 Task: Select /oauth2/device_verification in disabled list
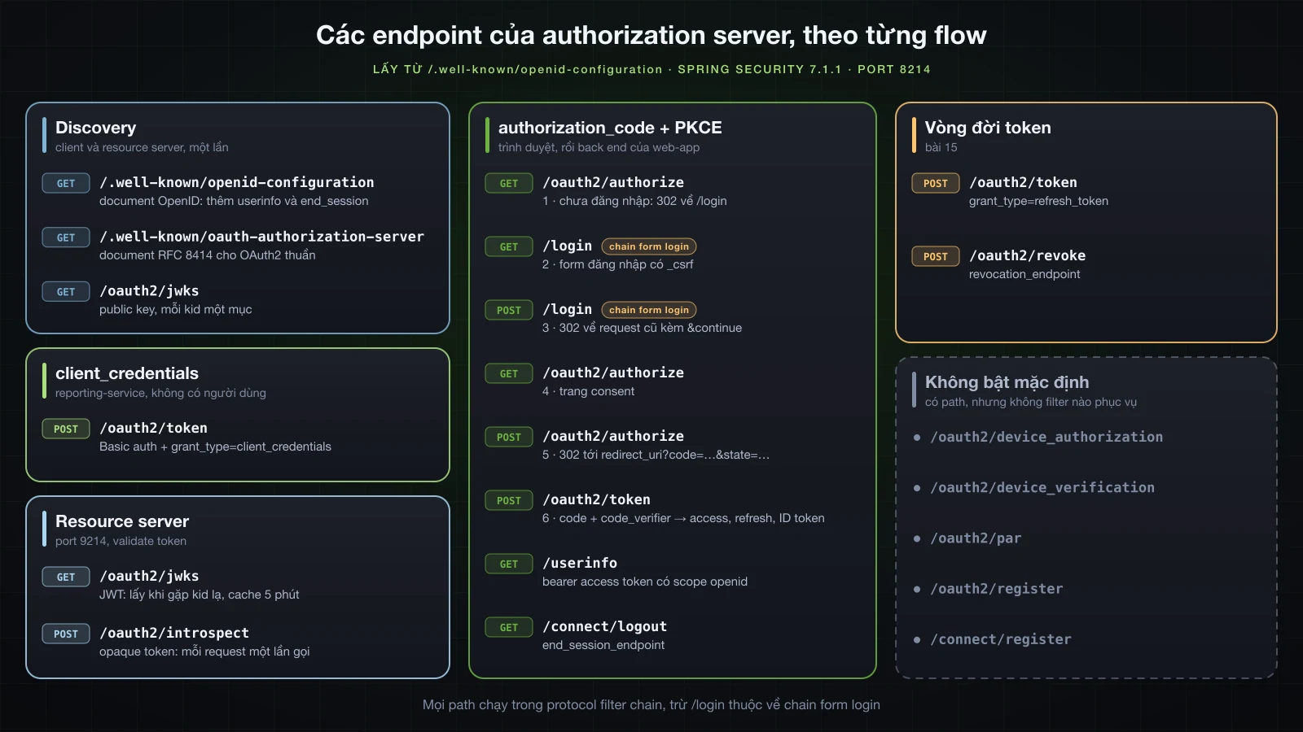click(x=1042, y=487)
